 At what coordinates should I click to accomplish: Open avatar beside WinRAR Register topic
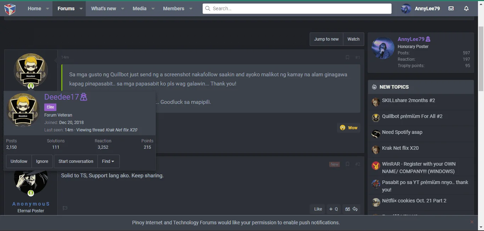[376, 166]
